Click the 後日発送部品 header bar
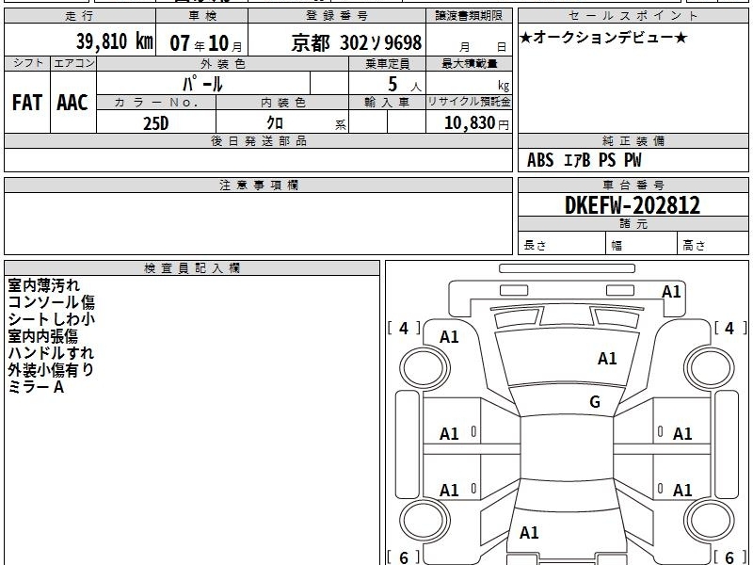 click(x=258, y=141)
